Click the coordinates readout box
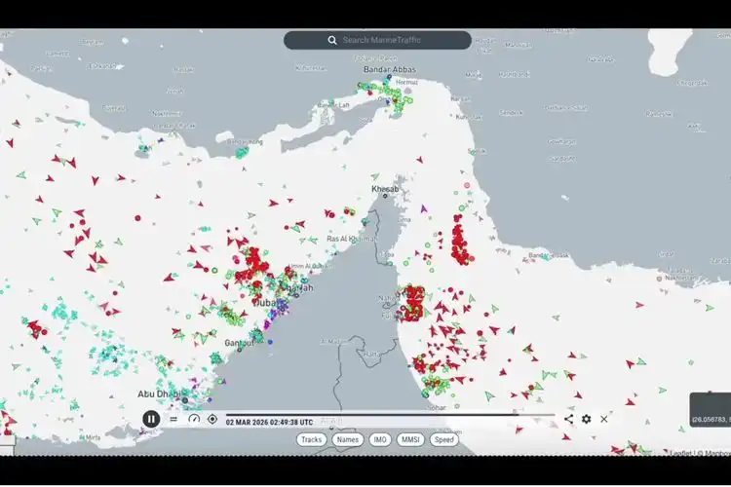This screenshot has height=487, width=731. [x=710, y=419]
